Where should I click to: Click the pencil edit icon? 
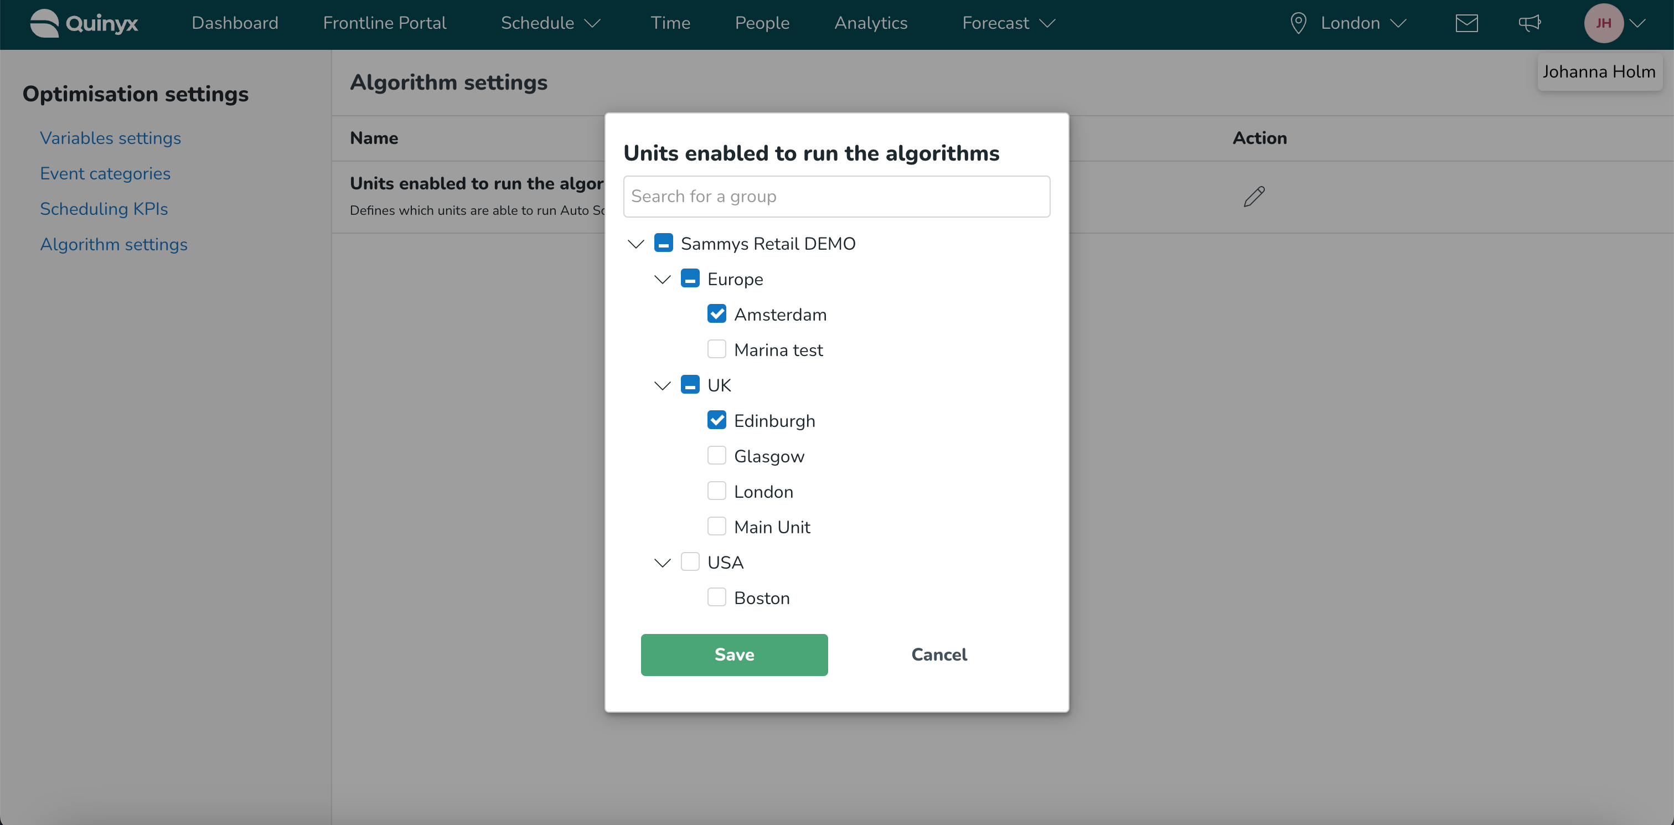[x=1253, y=197]
